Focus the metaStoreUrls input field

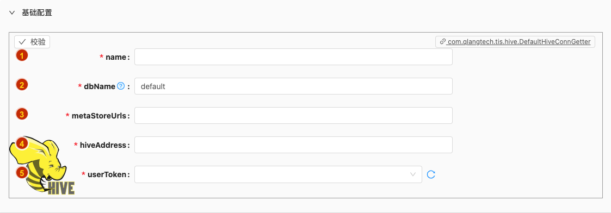(293, 116)
